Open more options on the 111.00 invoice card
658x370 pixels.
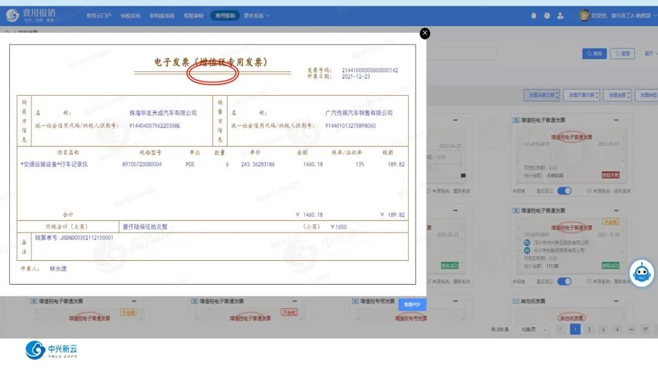pos(616,210)
